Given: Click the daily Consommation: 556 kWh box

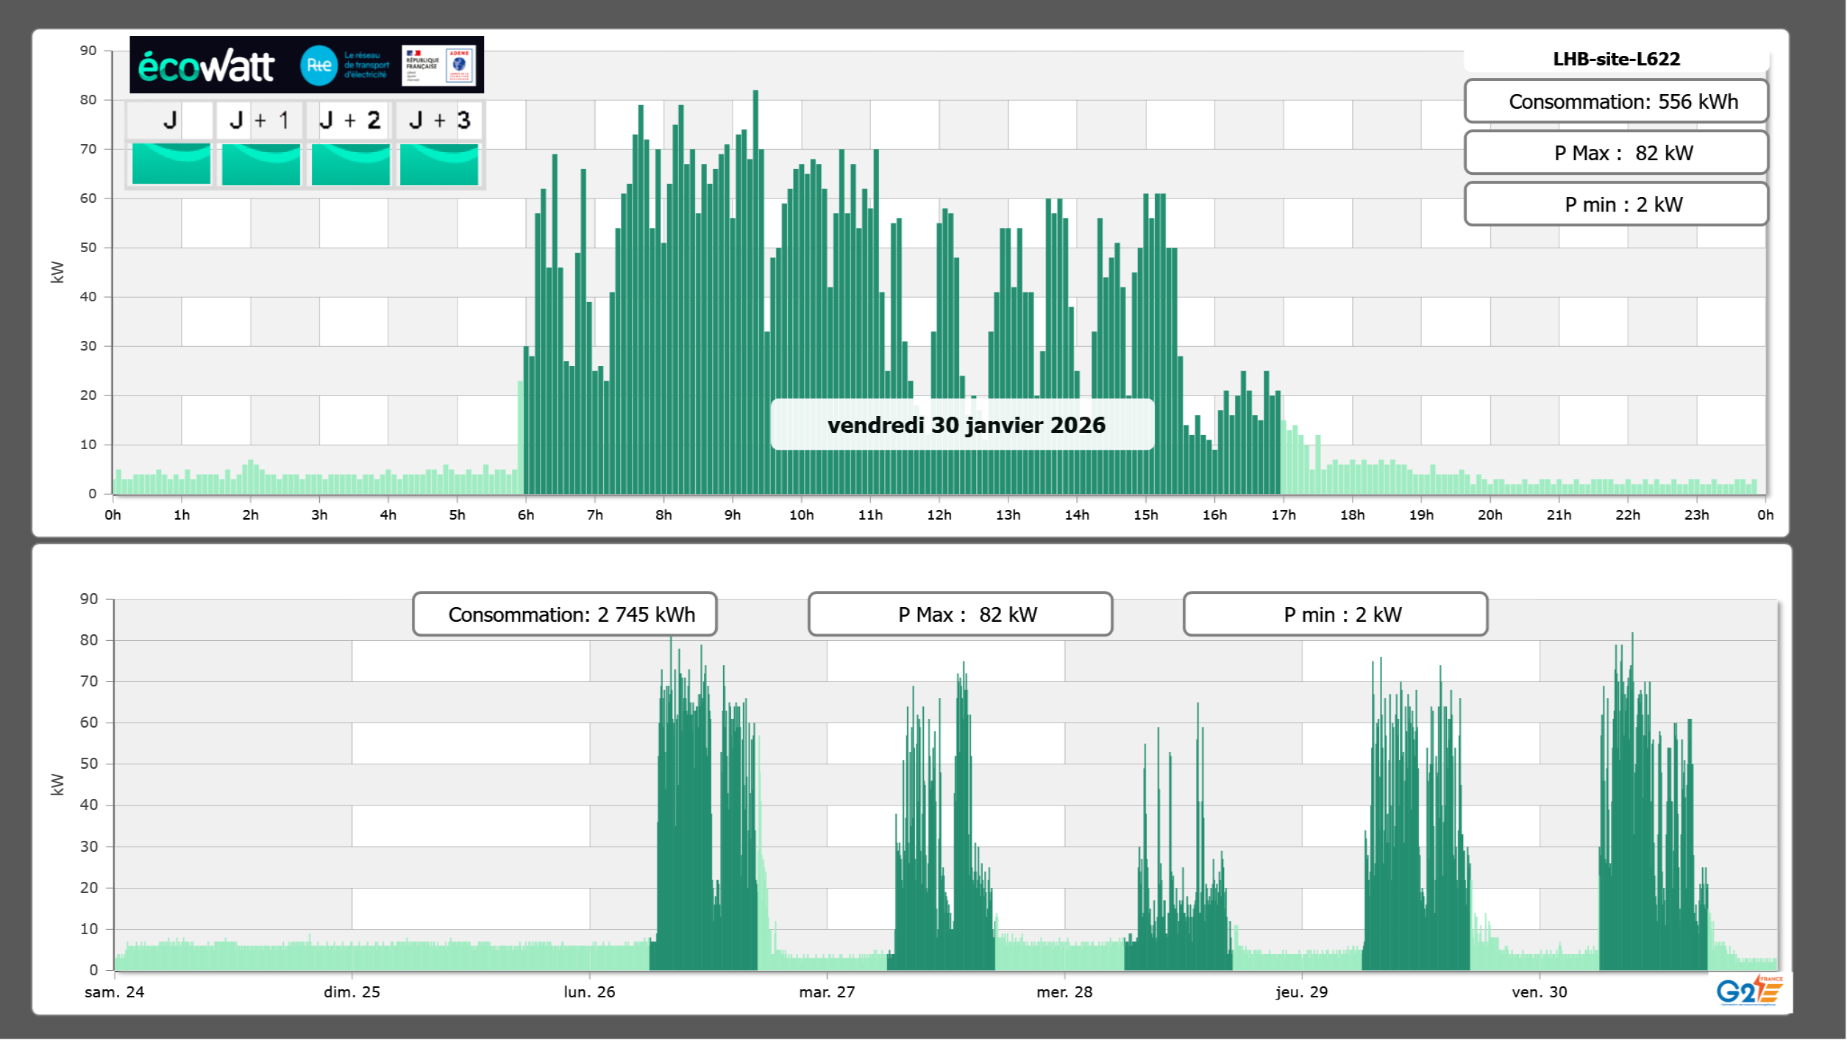Looking at the screenshot, I should click(1616, 101).
